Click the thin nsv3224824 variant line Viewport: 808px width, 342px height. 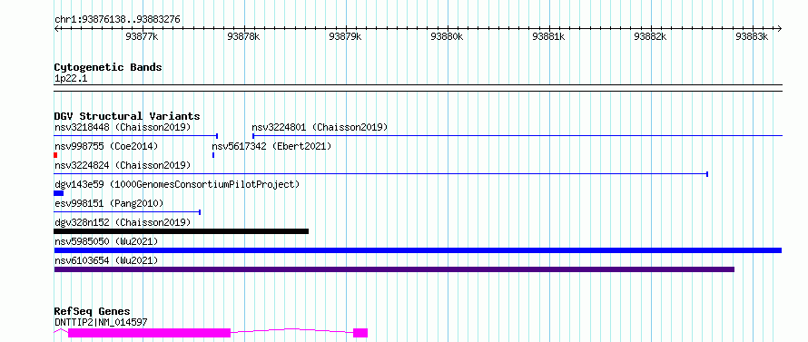coord(380,174)
